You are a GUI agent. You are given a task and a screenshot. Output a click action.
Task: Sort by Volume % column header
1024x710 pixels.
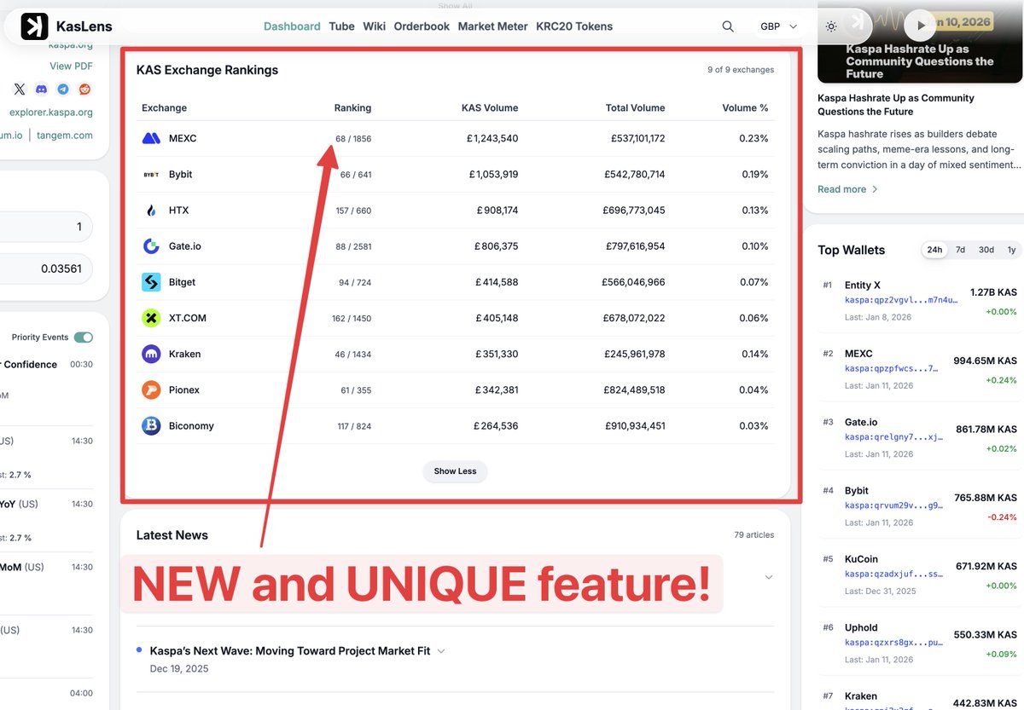(745, 108)
